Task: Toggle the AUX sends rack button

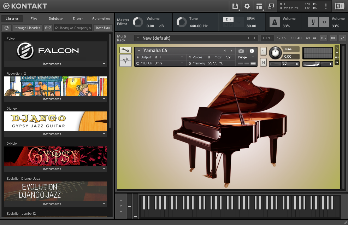Action: 334,38
